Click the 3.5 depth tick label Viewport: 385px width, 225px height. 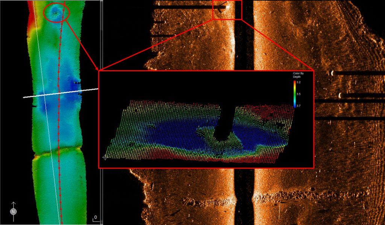pos(299,94)
